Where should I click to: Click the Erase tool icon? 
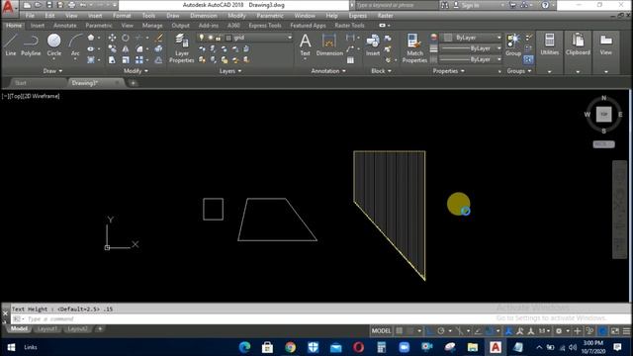pos(159,38)
